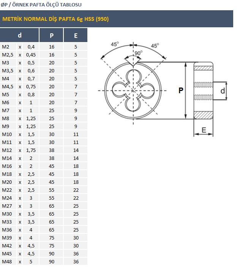The height and width of the screenshot is (277, 237).
Task: Click E value '36' in M45 row
Action: pyautogui.click(x=76, y=254)
